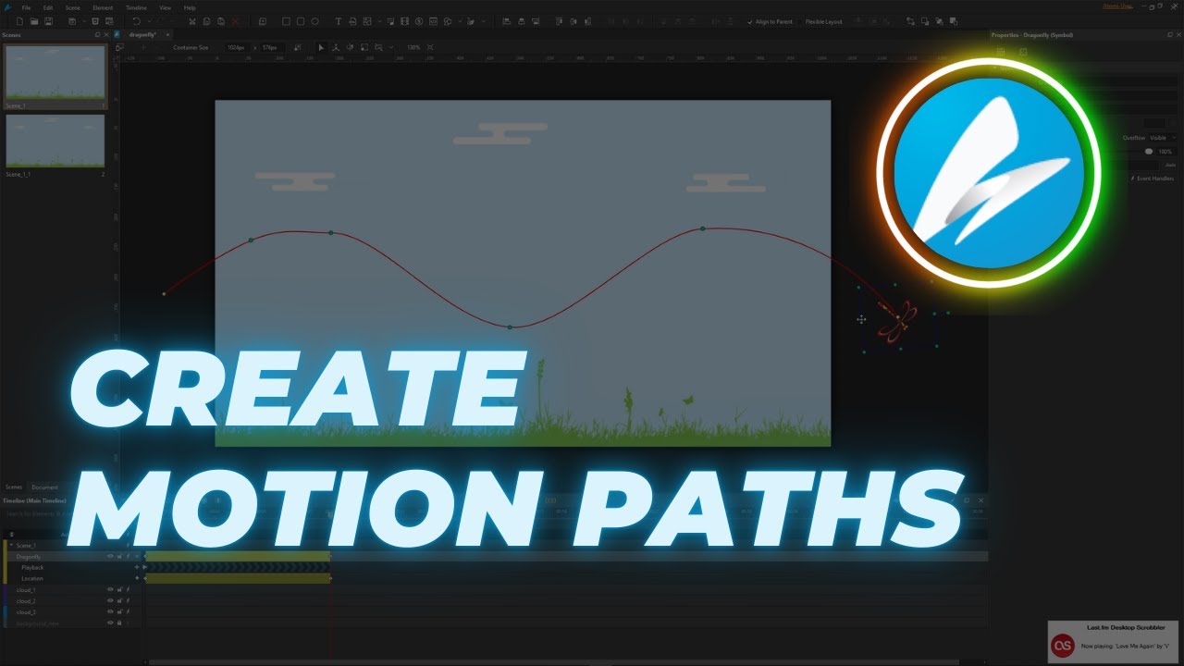Switch to the Document tab

(44, 487)
